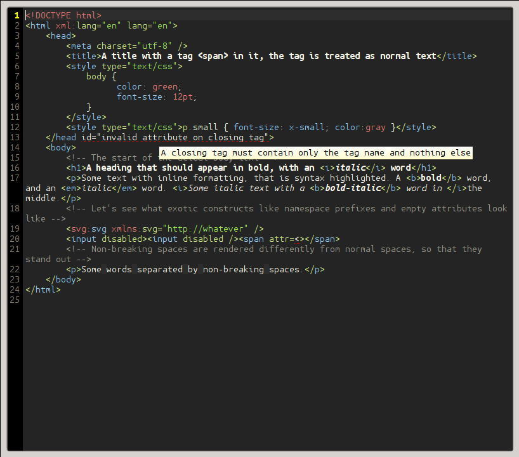Image resolution: width=519 pixels, height=457 pixels.
Task: Click the 'separated' word on line 22
Action: click(x=160, y=270)
